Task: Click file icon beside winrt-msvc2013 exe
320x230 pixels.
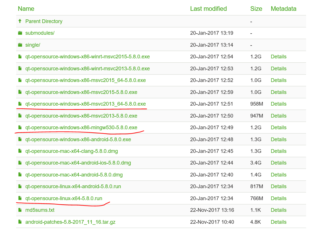Action: [x=20, y=68]
